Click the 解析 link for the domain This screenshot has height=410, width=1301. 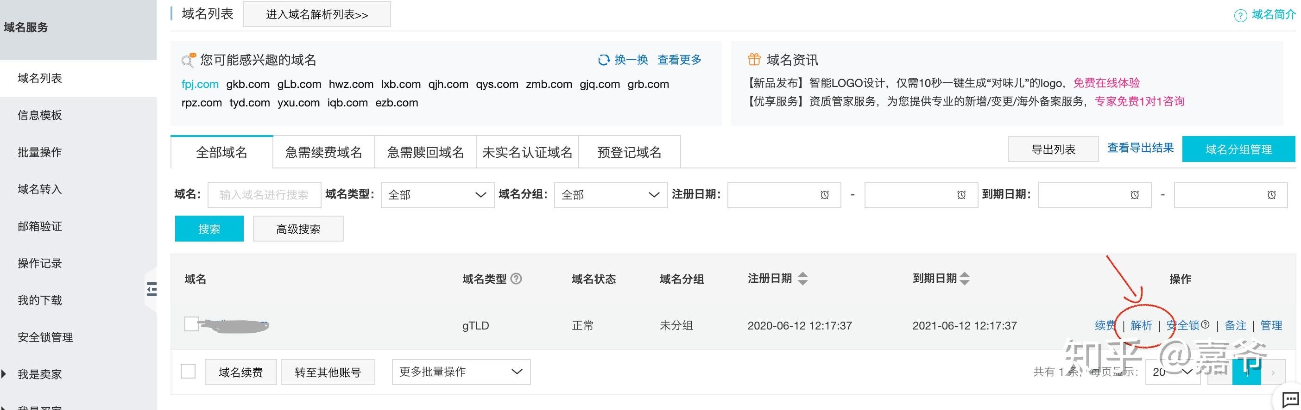coord(1141,325)
